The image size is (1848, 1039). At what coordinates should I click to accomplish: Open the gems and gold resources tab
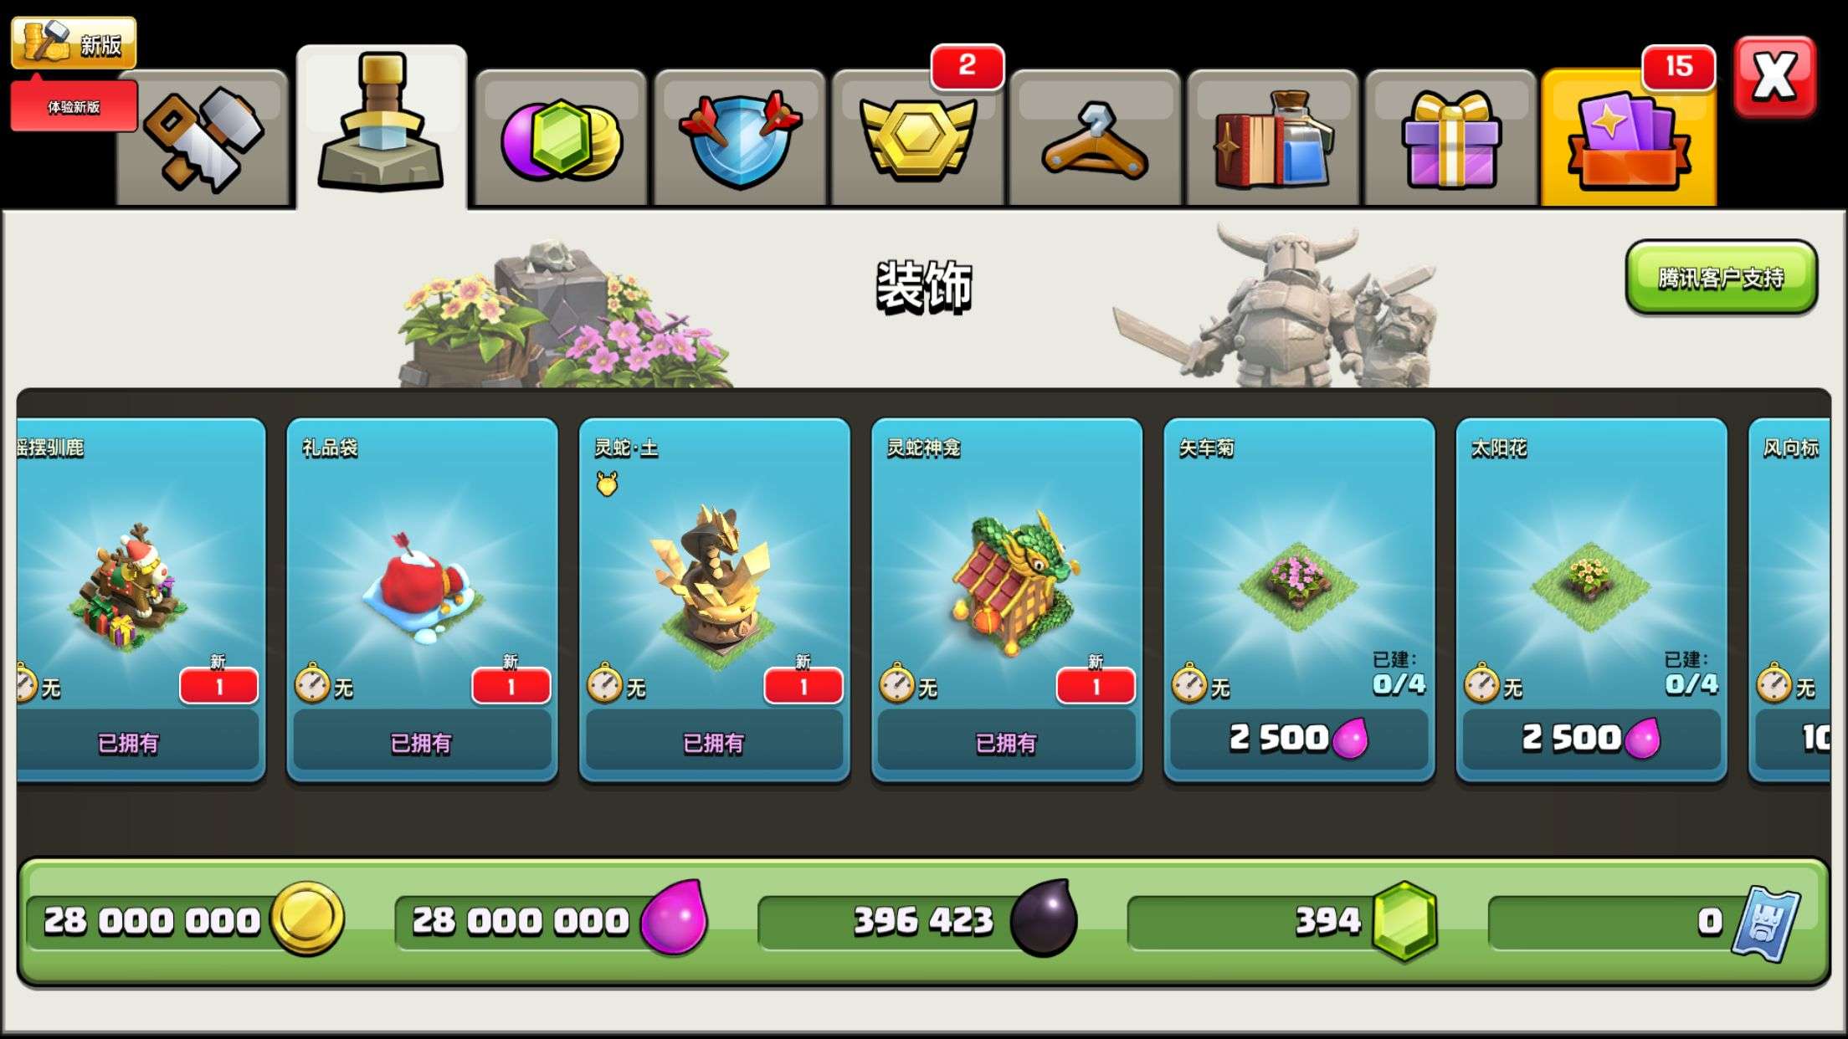(561, 139)
